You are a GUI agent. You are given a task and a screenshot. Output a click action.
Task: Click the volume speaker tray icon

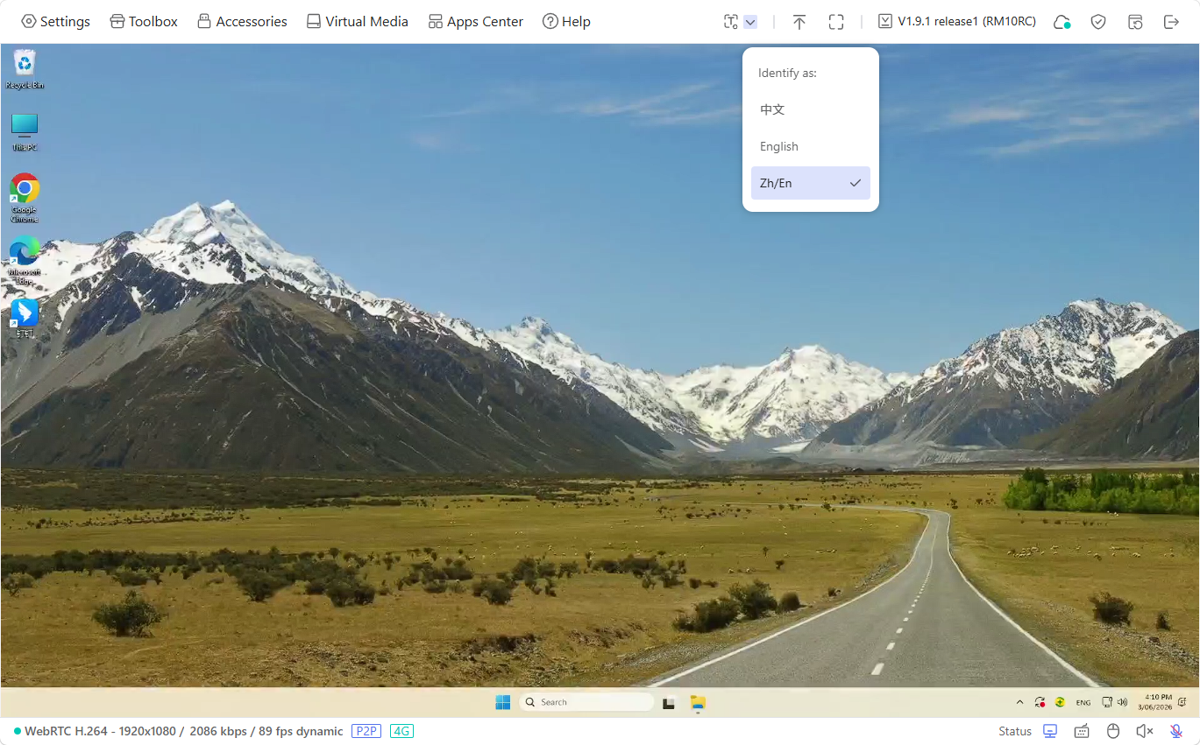(x=1123, y=702)
